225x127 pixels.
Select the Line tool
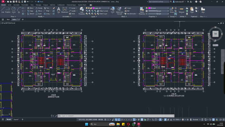click(x=3, y=10)
